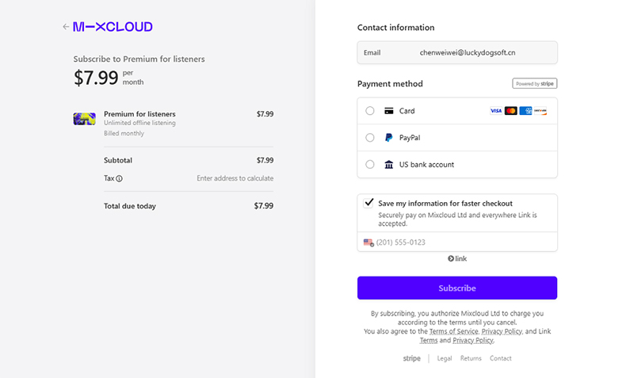Click the Powered by Stripe badge
634x378 pixels.
coord(534,84)
